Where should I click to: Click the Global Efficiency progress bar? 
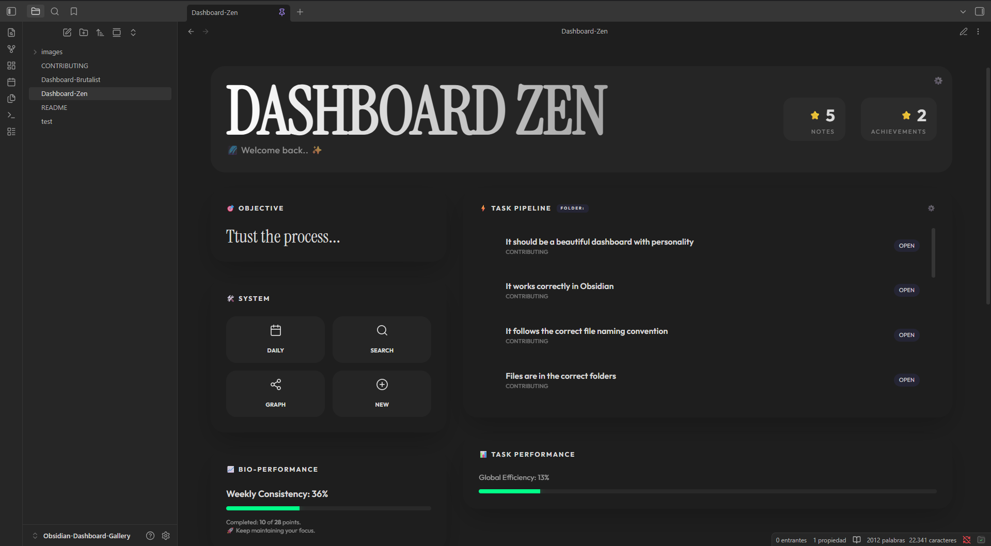[707, 491]
